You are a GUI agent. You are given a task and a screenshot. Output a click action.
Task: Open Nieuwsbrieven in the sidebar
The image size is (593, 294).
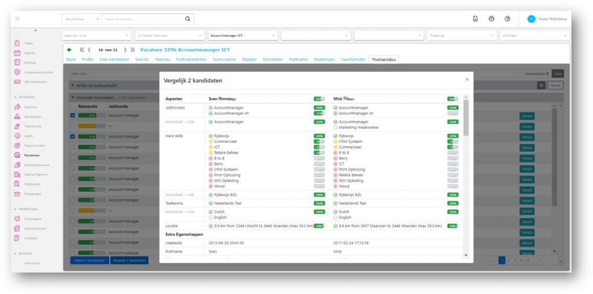coord(34,229)
